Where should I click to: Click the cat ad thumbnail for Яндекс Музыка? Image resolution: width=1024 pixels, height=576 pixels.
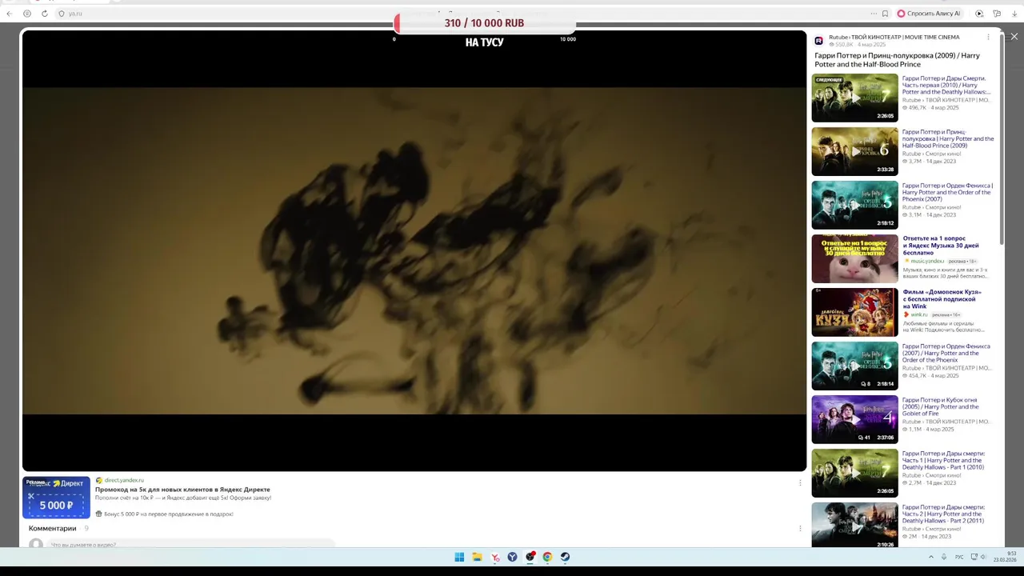854,258
